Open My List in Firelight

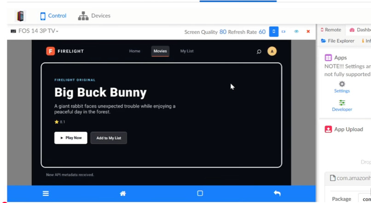click(187, 51)
